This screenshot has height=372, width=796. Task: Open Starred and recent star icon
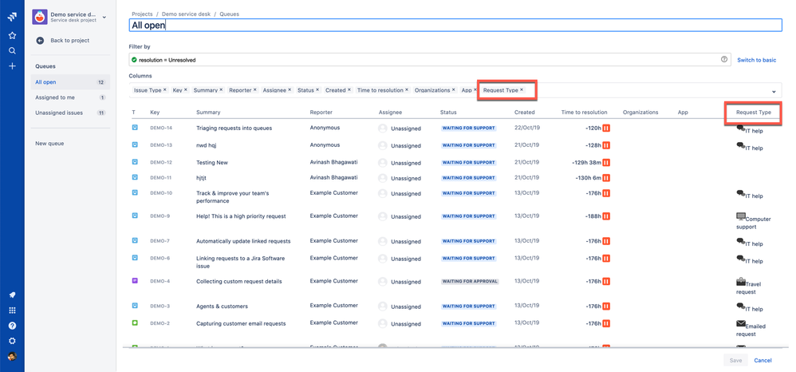click(12, 35)
